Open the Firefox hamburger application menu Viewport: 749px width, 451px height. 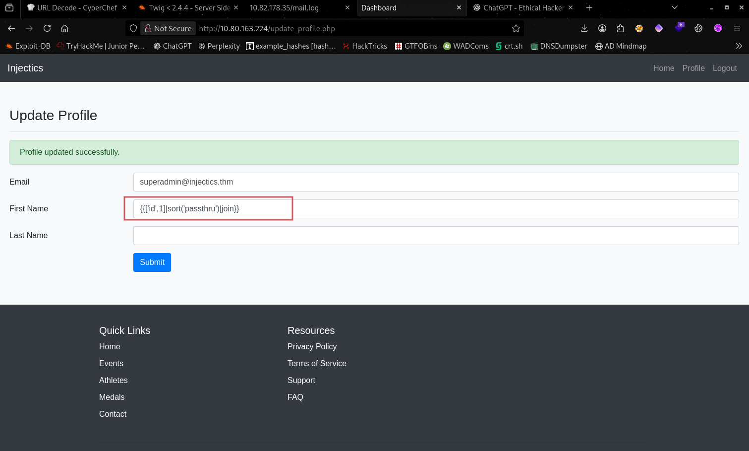737,28
